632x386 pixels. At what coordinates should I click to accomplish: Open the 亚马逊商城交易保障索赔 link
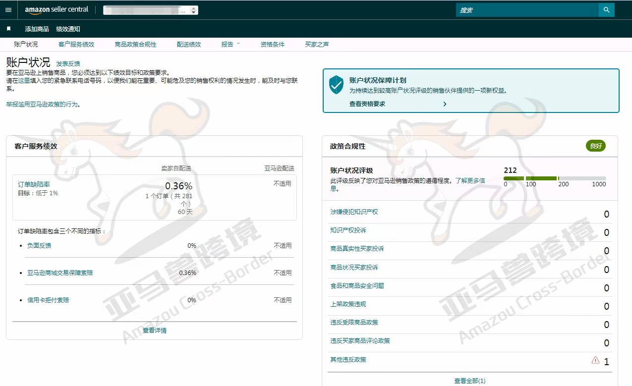point(60,273)
